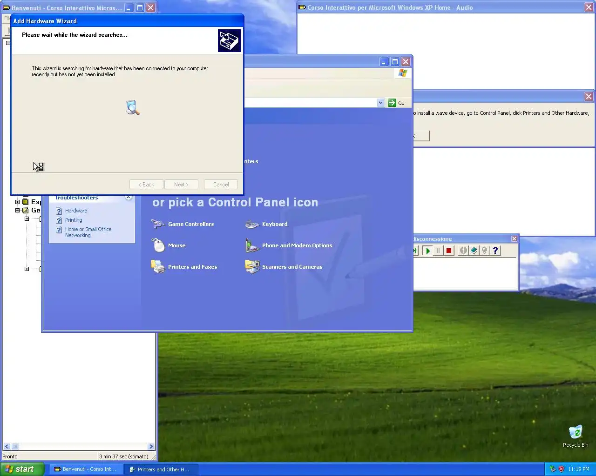Click the 'Pronto' status bar text
The image size is (596, 476).
[10, 456]
